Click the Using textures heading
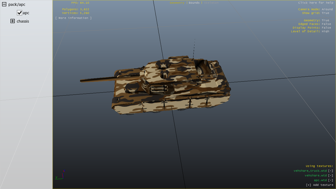The image size is (336, 189). (x=319, y=166)
